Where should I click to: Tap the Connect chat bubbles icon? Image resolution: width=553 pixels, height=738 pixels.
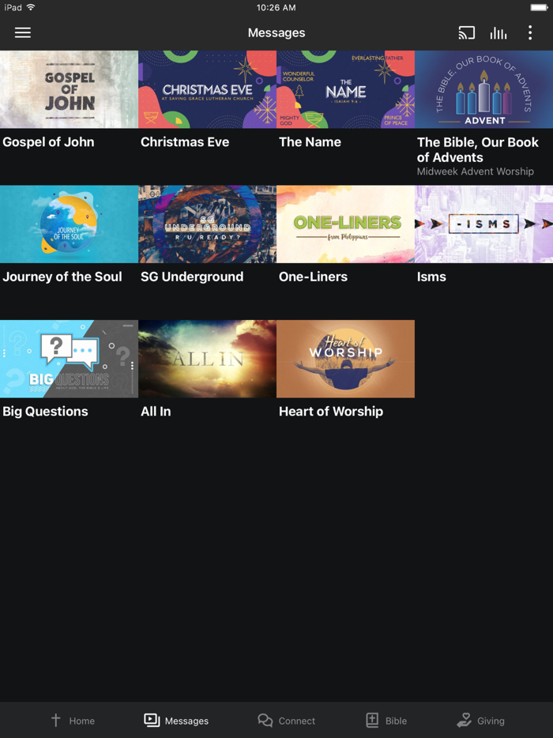coord(265,720)
